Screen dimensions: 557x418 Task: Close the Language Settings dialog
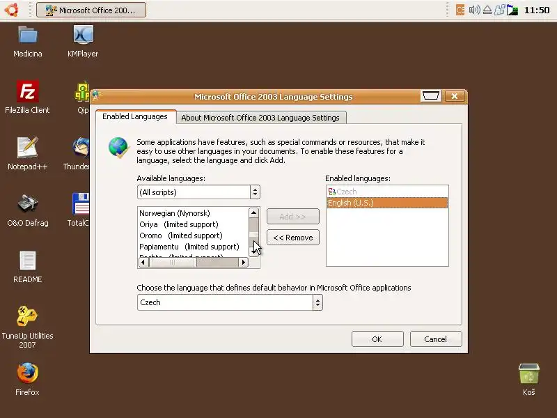pos(455,96)
